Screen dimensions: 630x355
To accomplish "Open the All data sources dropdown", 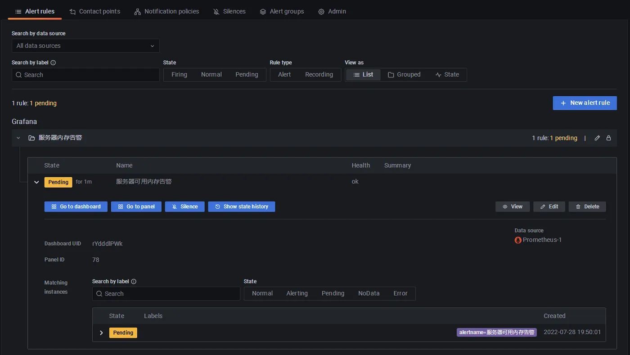I will click(85, 45).
